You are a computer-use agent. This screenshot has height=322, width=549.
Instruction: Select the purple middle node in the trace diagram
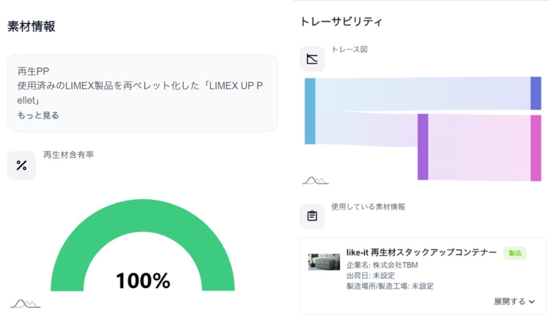[x=423, y=147]
